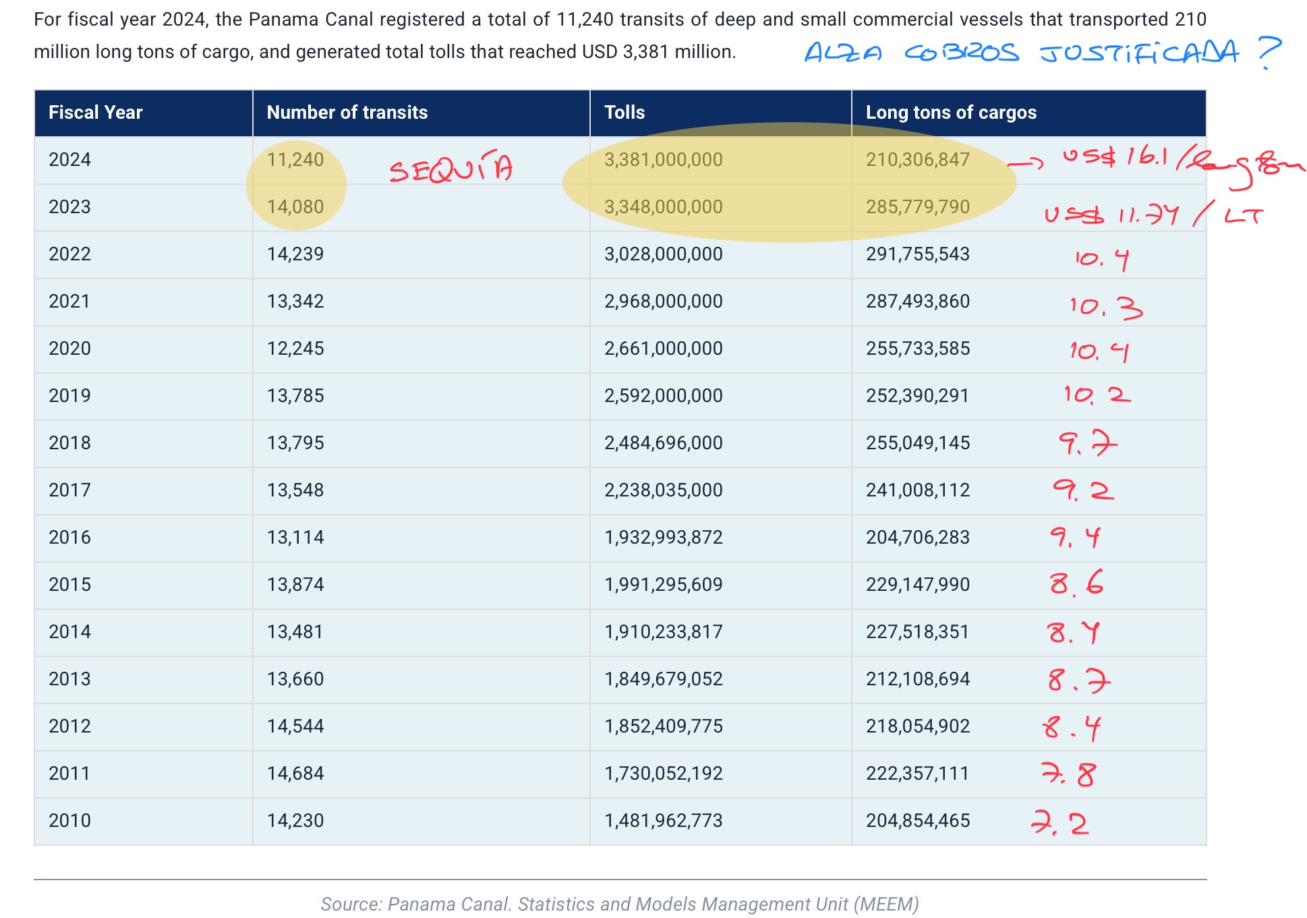Click the Number of transits column header
This screenshot has width=1307, height=918.
347,113
